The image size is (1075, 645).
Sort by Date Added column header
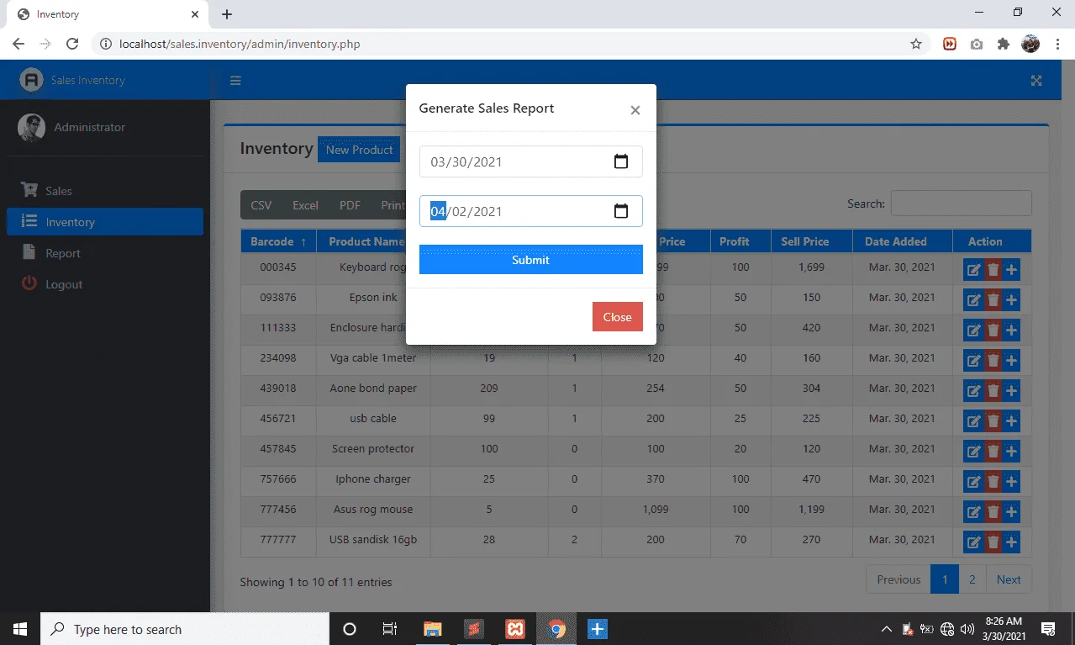(902, 241)
